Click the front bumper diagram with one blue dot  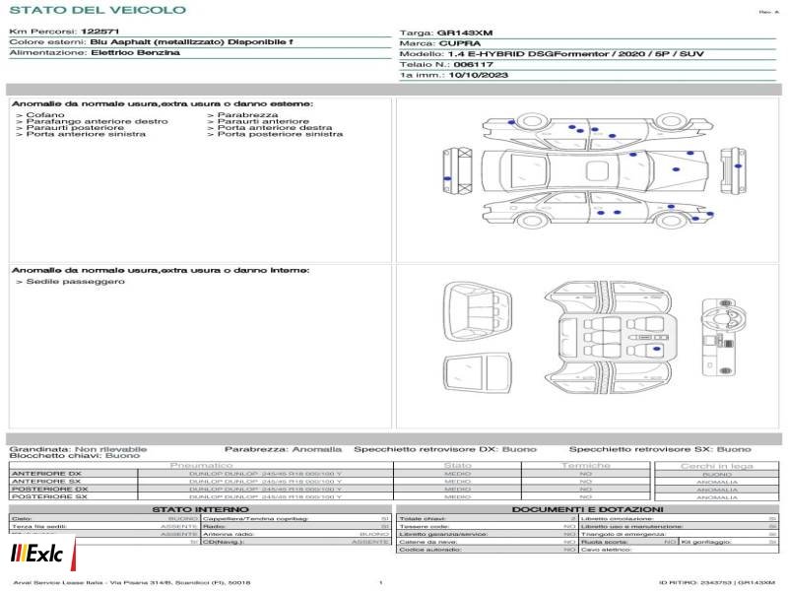point(733,170)
